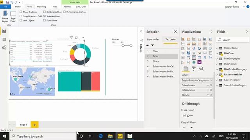Screen dimensions: 250x140
Task: Choose the Gauge visualization
Action: click(x=199, y=53)
